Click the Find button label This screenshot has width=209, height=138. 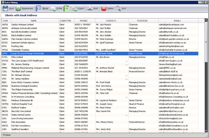click(124, 8)
